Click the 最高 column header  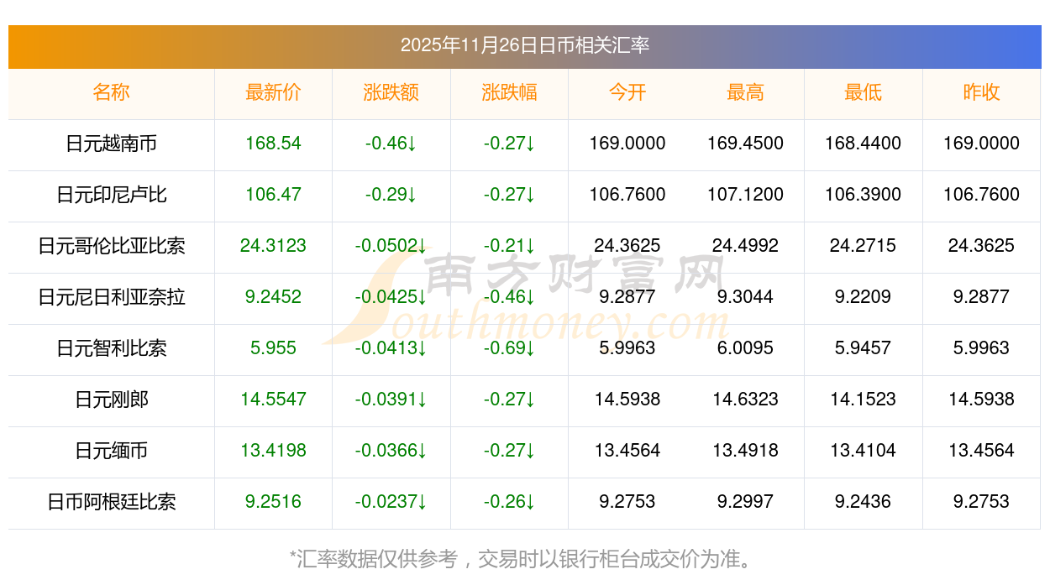[x=745, y=92]
